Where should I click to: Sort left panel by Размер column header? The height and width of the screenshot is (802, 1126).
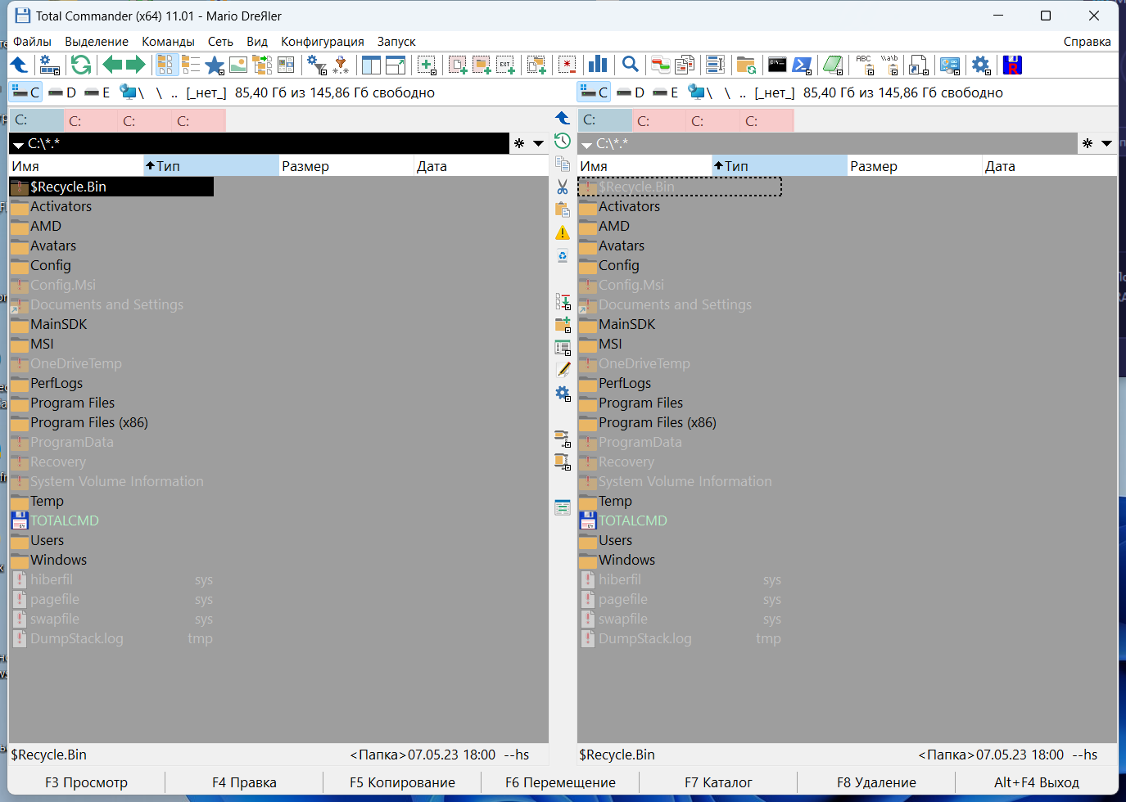click(x=305, y=166)
